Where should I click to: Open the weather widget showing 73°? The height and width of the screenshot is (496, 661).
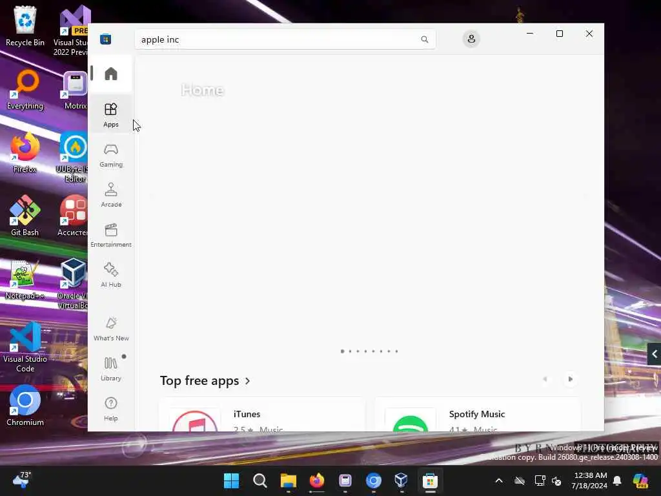pyautogui.click(x=22, y=480)
